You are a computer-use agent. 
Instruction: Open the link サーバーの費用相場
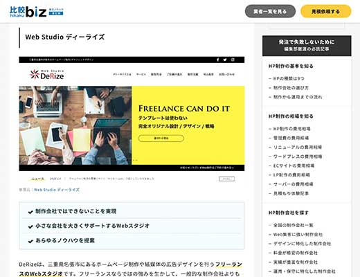point(293,184)
